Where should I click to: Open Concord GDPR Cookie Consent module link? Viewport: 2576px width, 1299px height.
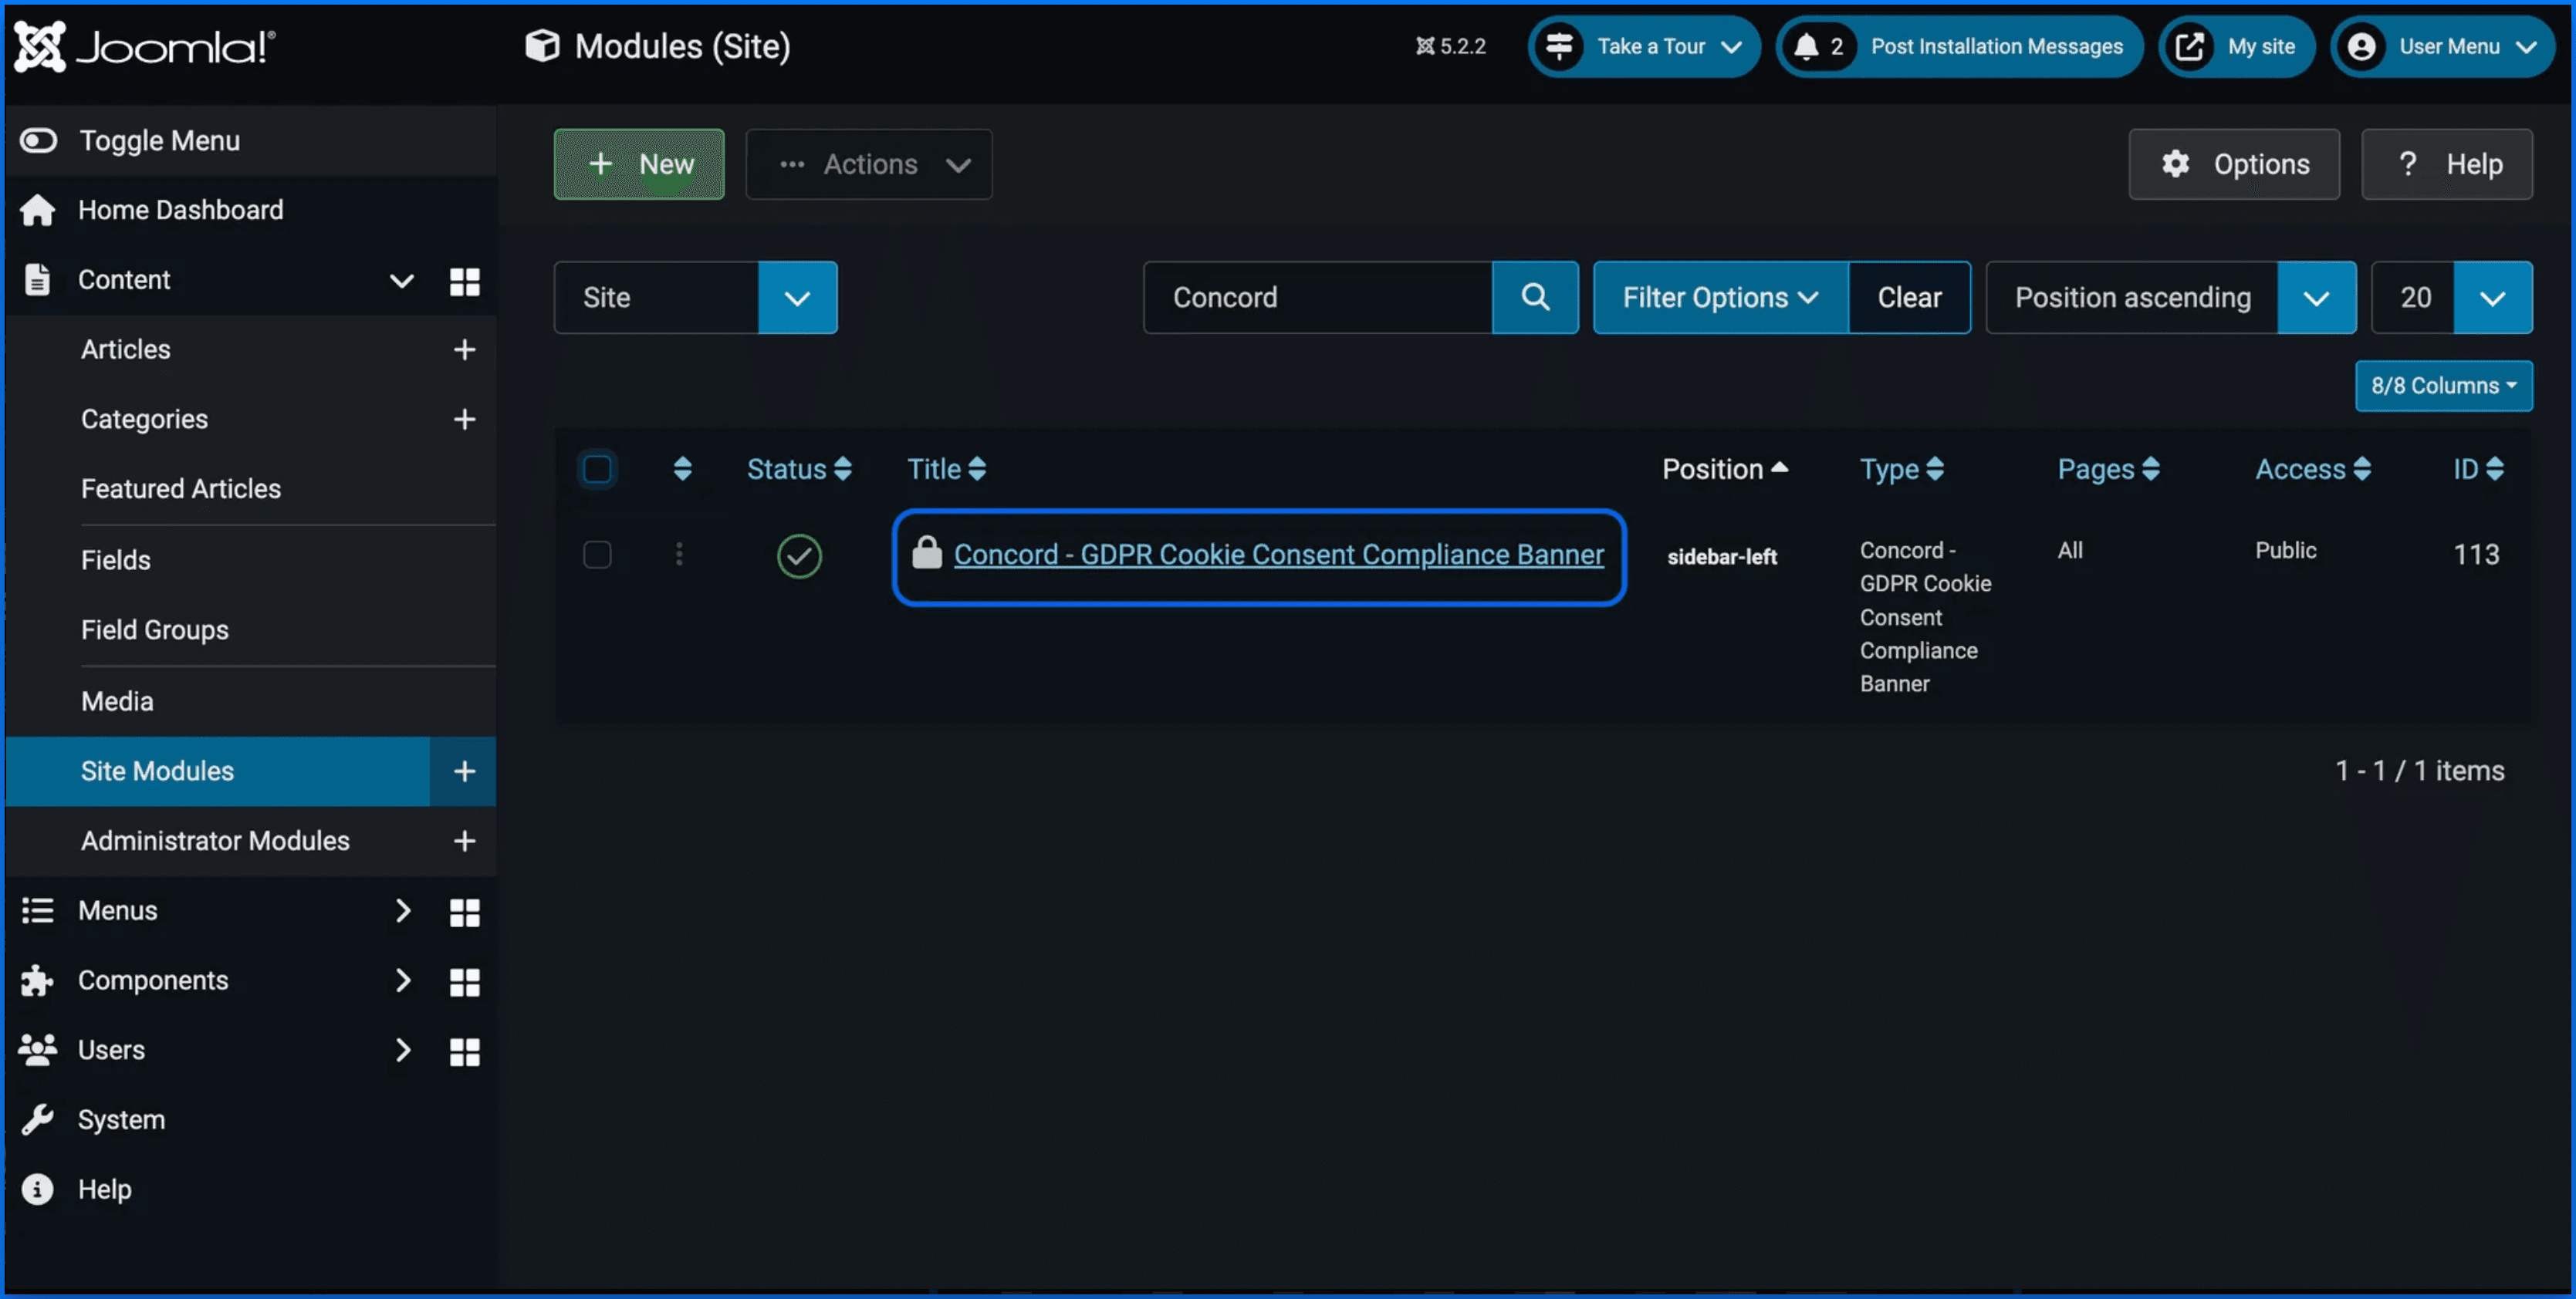[1278, 555]
